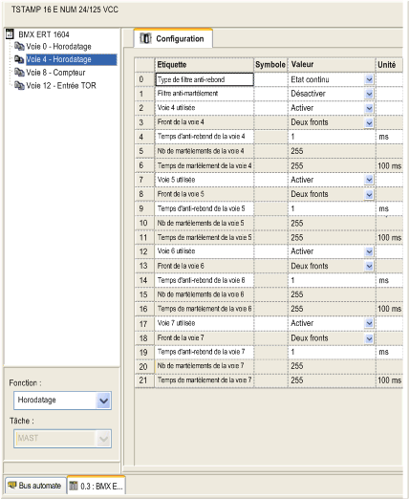The image size is (409, 499).
Task: Select Voie 12 - Entrée TOR in tree
Action: [61, 85]
